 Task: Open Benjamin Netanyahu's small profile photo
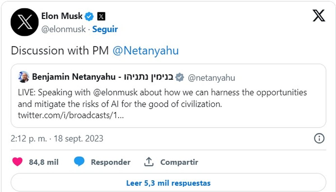tap(23, 77)
